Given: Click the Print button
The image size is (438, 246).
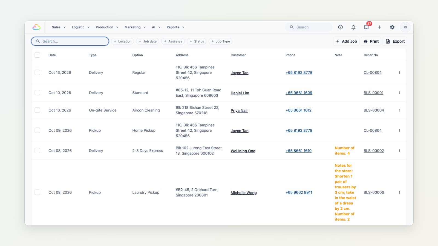Looking at the screenshot, I should 371,41.
